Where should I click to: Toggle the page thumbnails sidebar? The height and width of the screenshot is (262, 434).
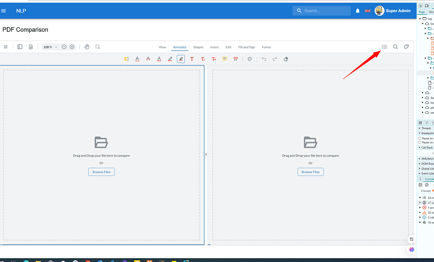click(20, 47)
